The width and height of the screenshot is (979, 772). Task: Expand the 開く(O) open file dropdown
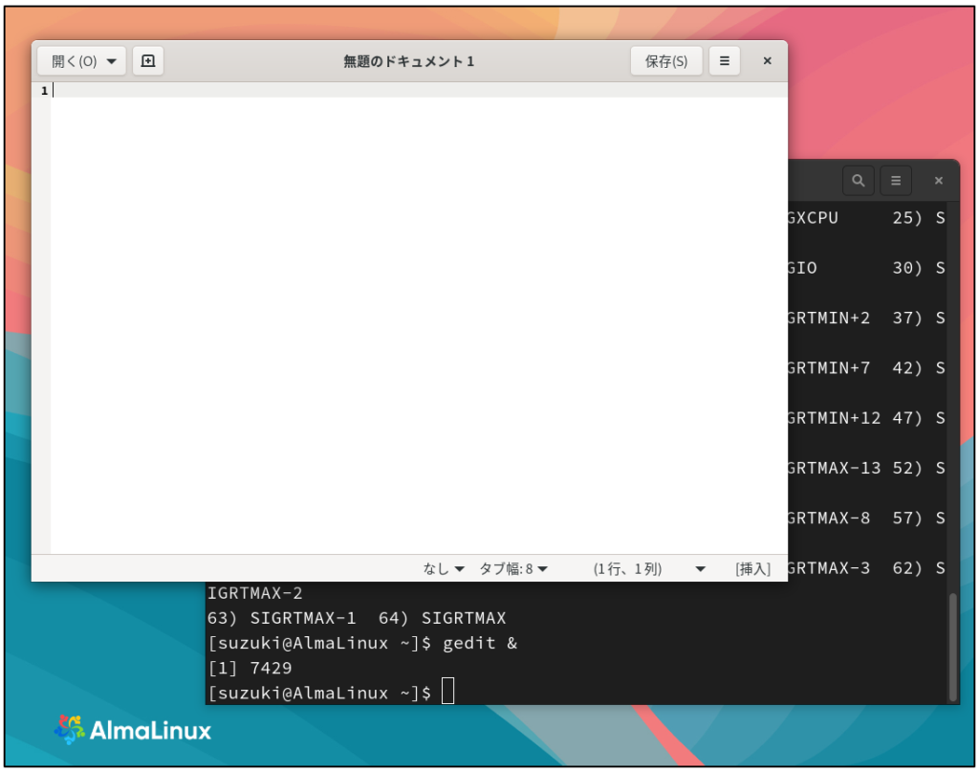[81, 61]
